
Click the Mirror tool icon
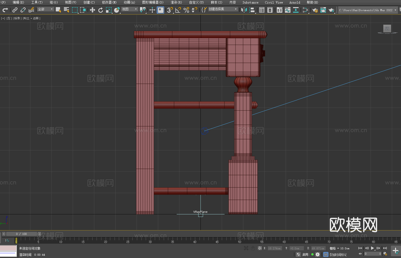[244, 10]
